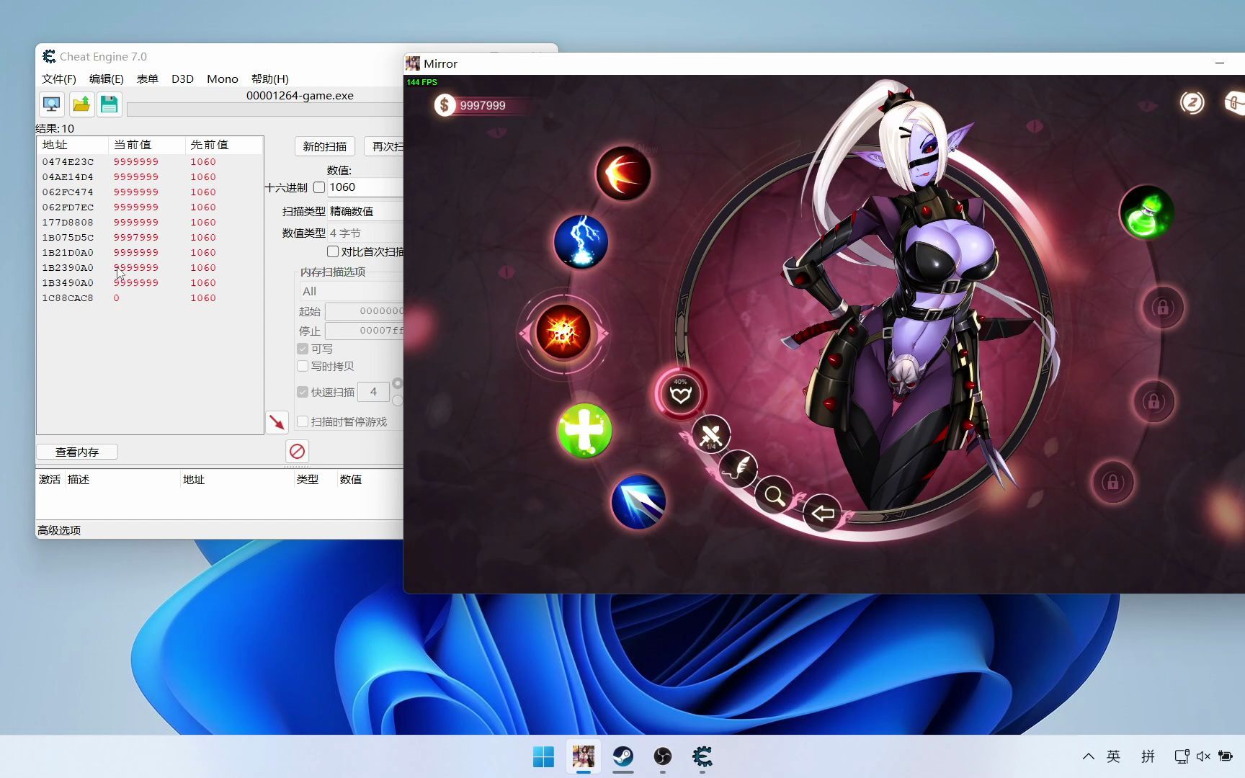Open OBS from the taskbar
The width and height of the screenshot is (1245, 778).
pyautogui.click(x=663, y=756)
